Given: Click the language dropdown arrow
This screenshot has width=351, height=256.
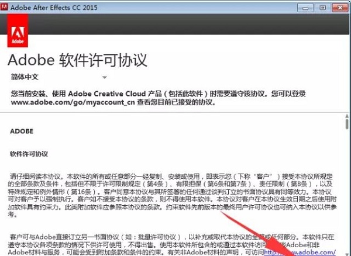Looking at the screenshot, I should [x=104, y=77].
